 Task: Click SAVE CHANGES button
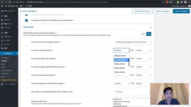[x=181, y=11]
